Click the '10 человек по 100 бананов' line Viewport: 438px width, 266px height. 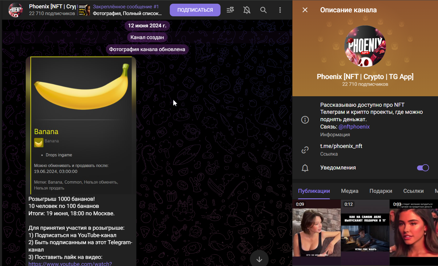pos(64,206)
